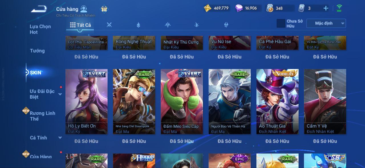Open the gift box icon
365x168 pixels.
pos(104,9)
